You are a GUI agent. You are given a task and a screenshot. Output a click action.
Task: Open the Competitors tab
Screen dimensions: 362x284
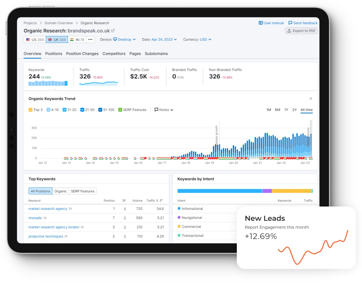[114, 54]
